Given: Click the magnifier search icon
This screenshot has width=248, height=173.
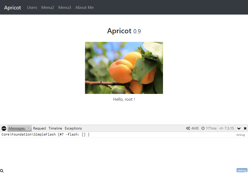Looking at the screenshot, I should 2,171.
